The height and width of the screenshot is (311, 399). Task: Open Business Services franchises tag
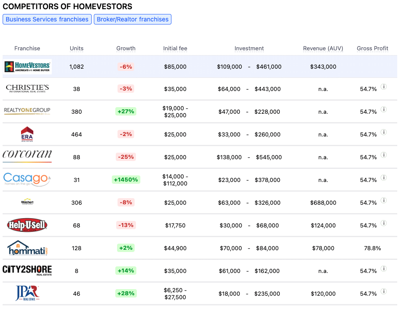click(47, 19)
